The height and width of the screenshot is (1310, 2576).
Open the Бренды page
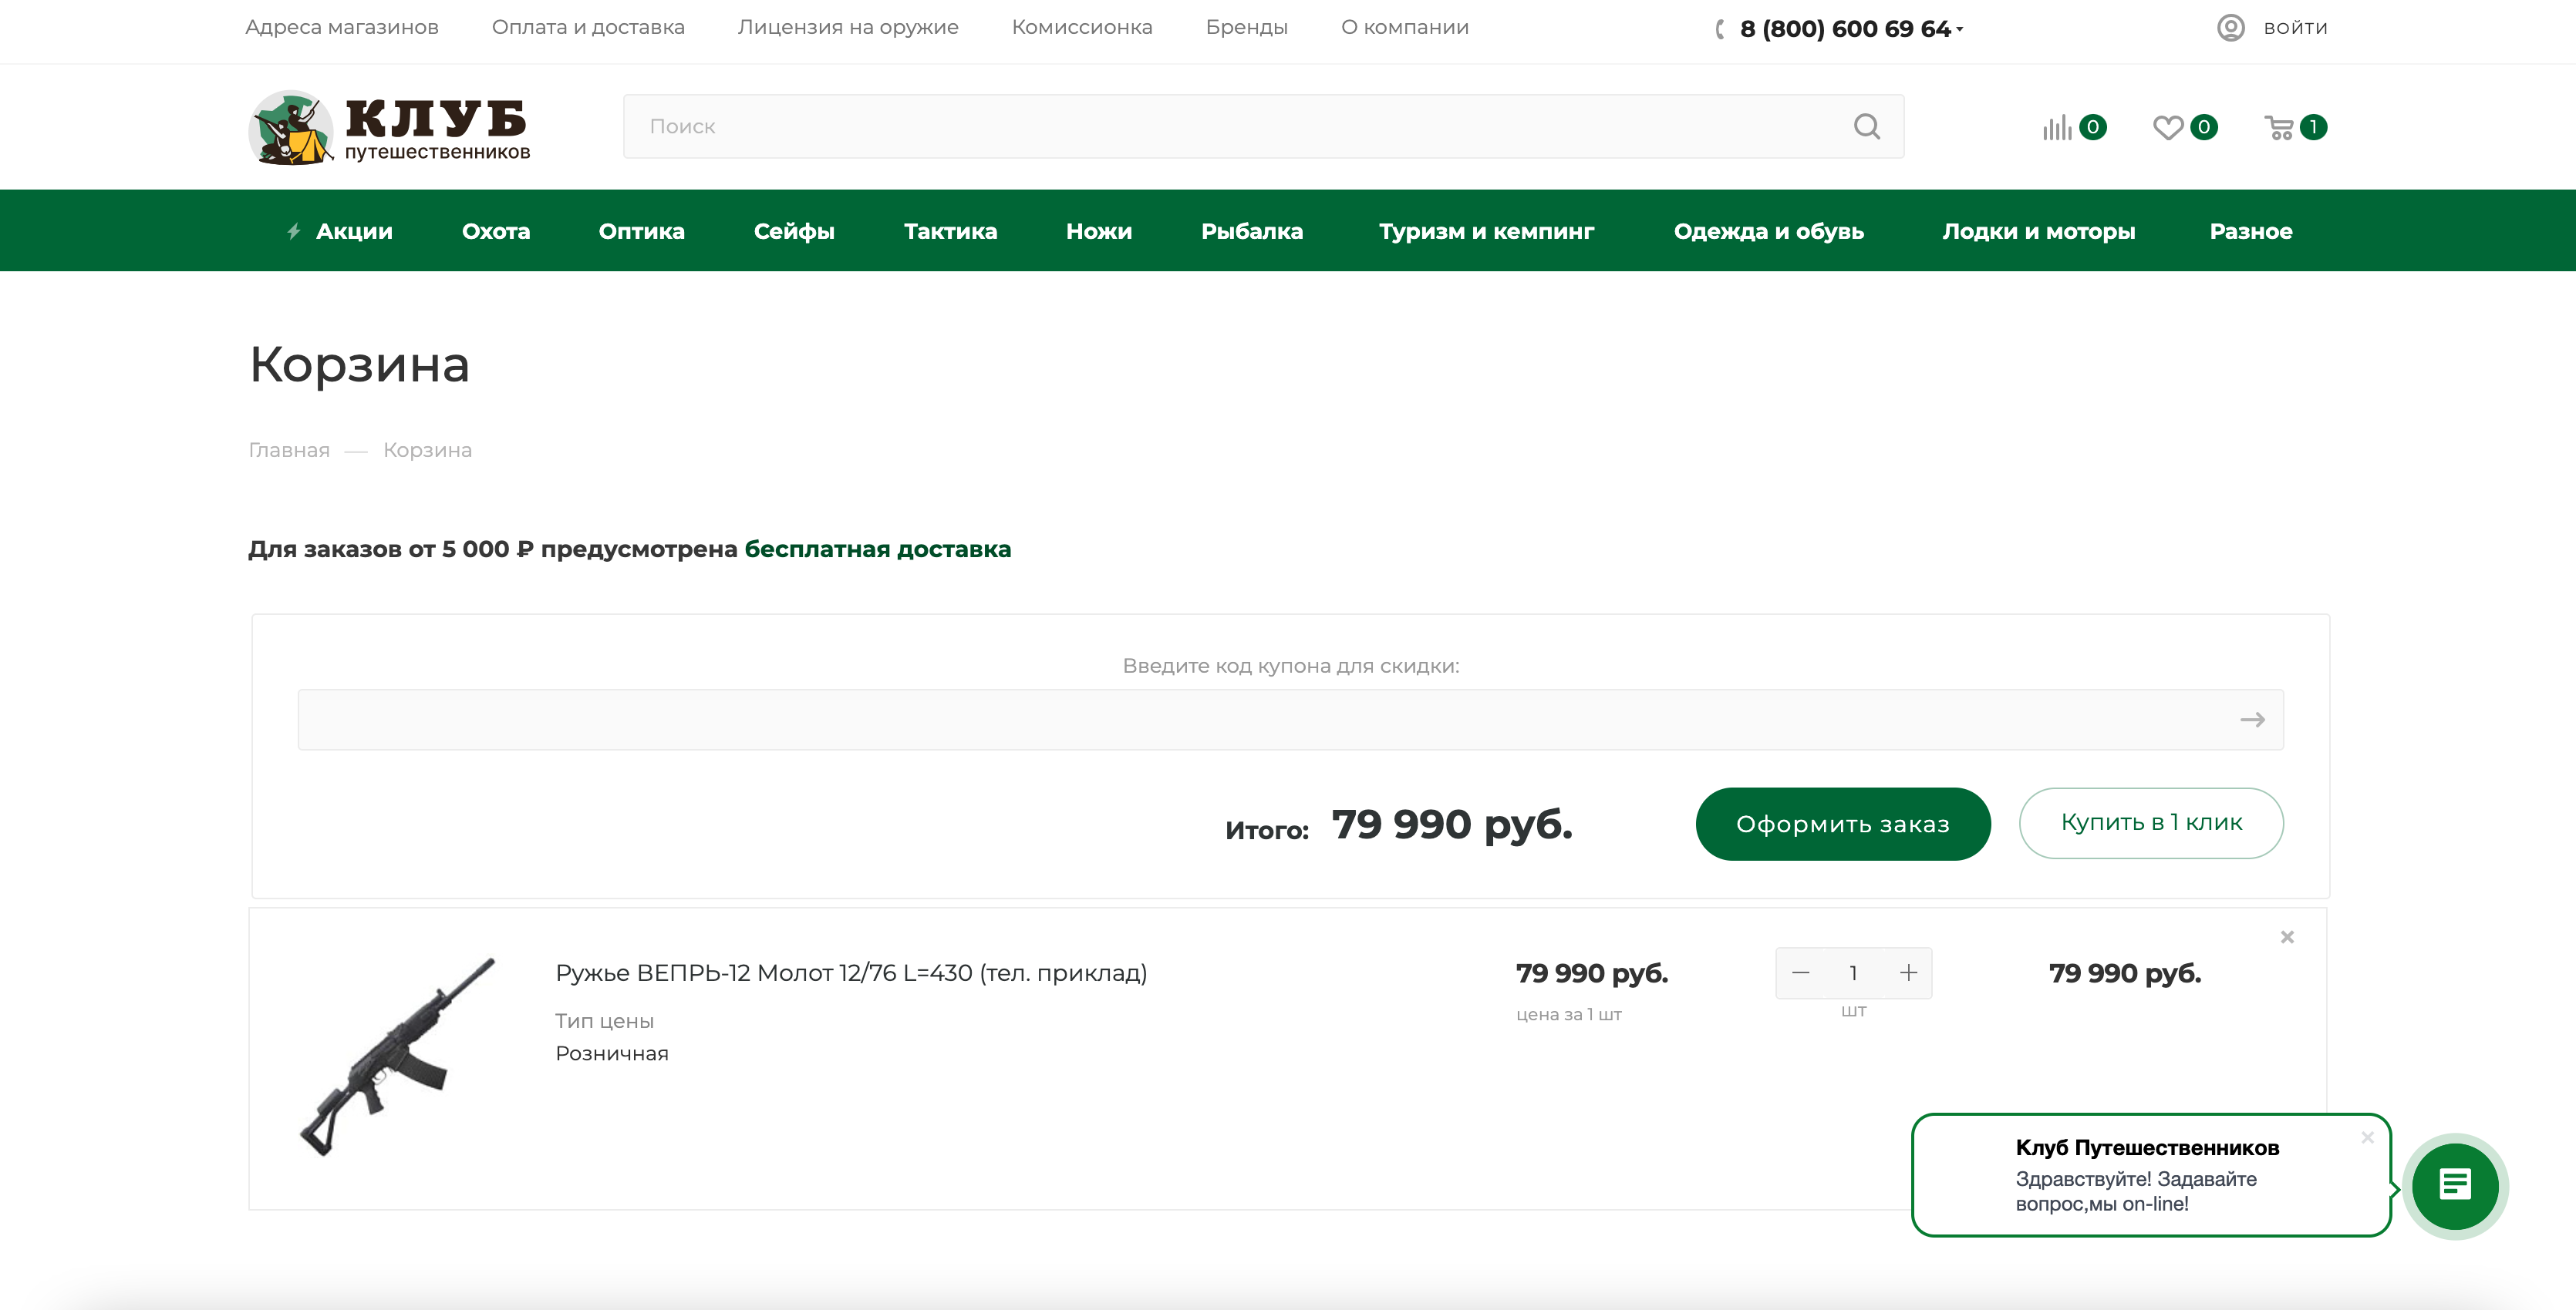tap(1247, 27)
